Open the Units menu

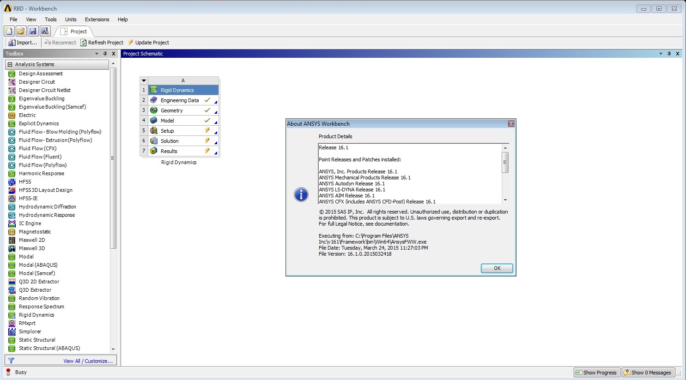tap(71, 19)
